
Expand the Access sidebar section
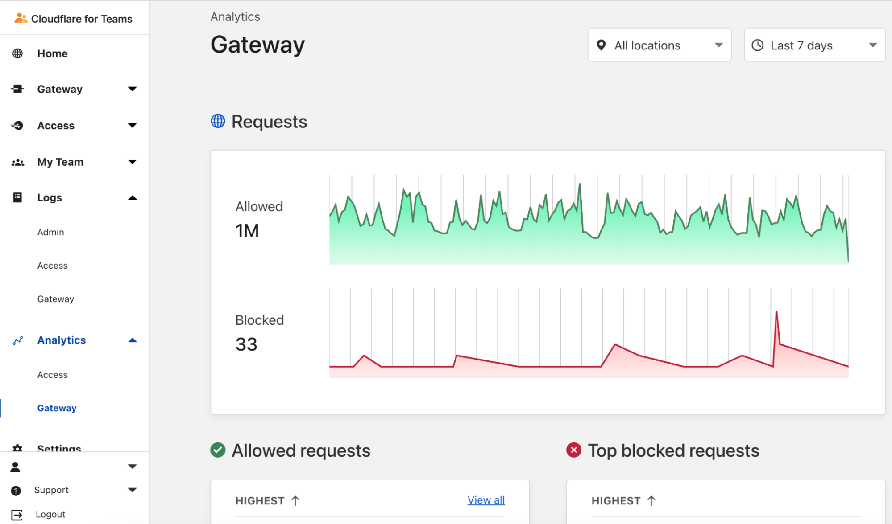coord(132,126)
